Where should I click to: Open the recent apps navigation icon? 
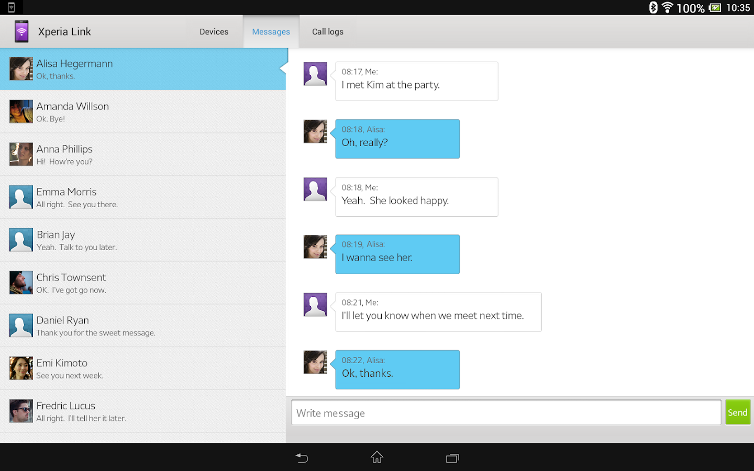tap(452, 458)
